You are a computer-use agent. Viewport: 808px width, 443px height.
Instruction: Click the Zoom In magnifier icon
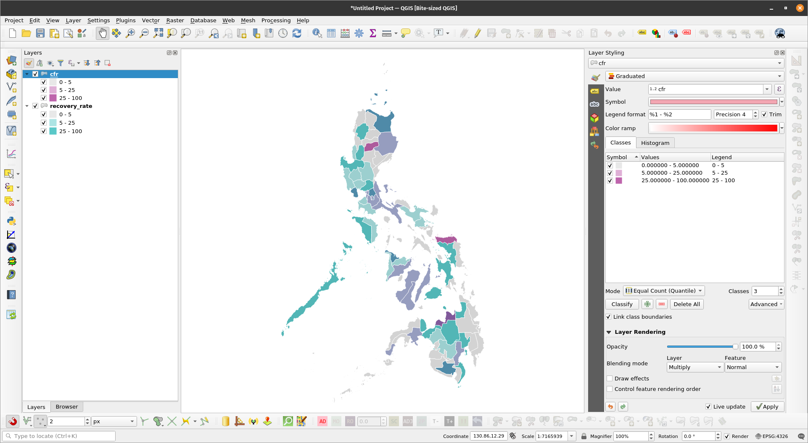coord(130,33)
